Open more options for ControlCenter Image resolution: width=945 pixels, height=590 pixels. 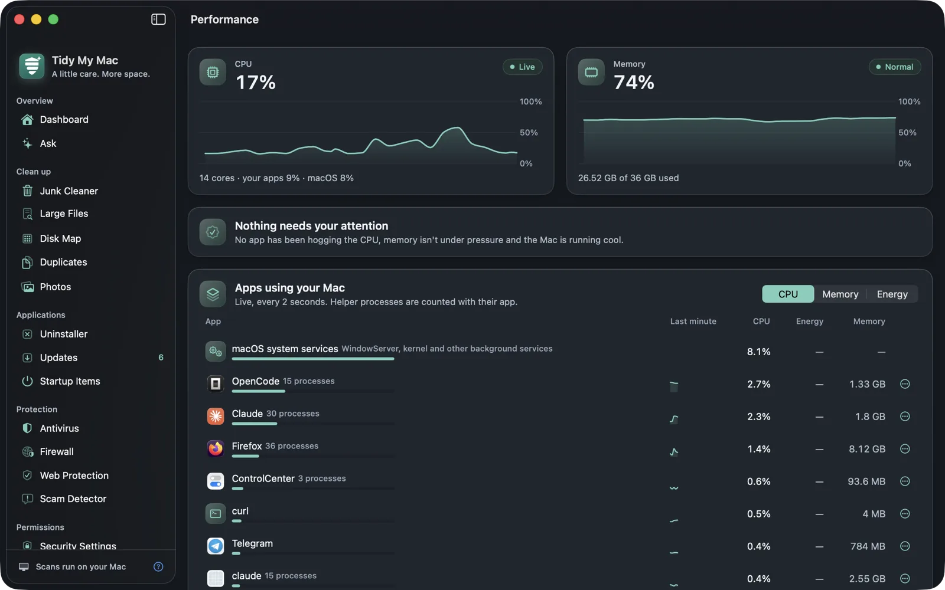(x=905, y=481)
